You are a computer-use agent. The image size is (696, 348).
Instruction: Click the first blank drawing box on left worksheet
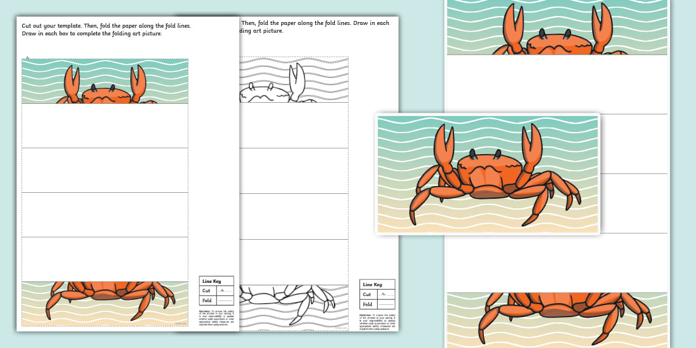click(105, 126)
